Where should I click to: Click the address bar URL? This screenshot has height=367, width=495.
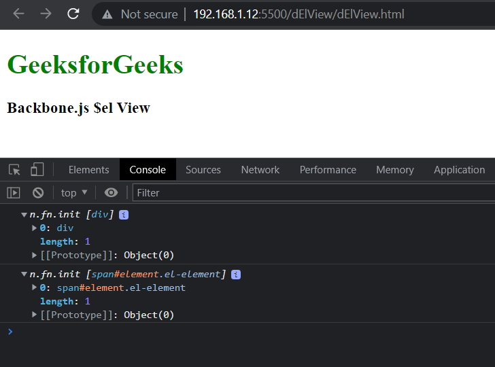tap(298, 14)
